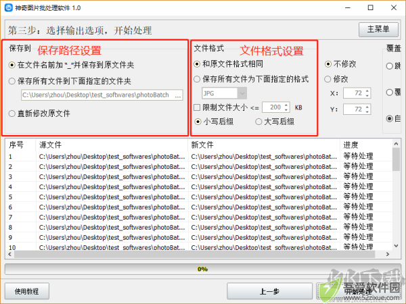Close the application window
406x304 pixels.
click(394, 7)
